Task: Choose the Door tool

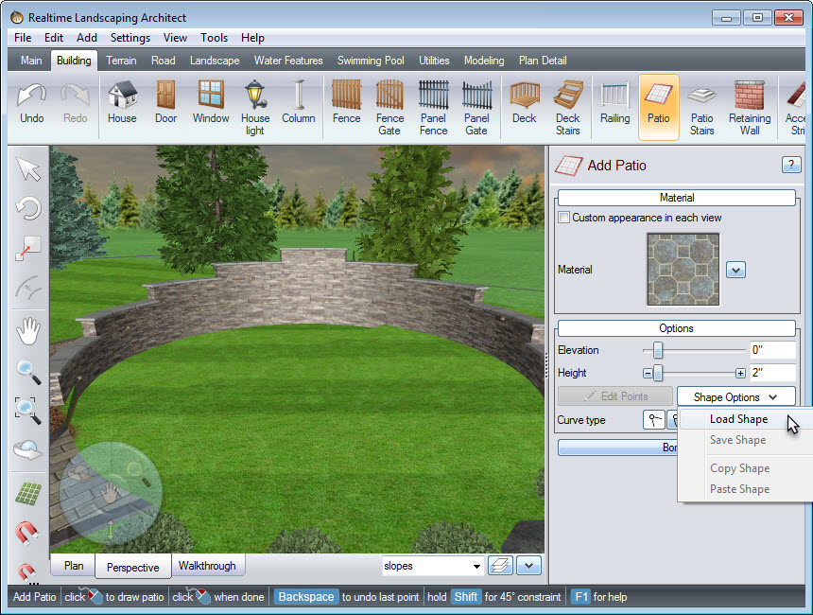Action: click(x=166, y=103)
